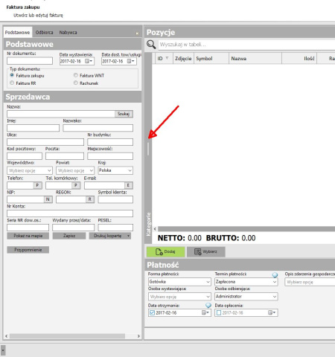Open the Osoba wystawiająca dropdown

point(179,297)
